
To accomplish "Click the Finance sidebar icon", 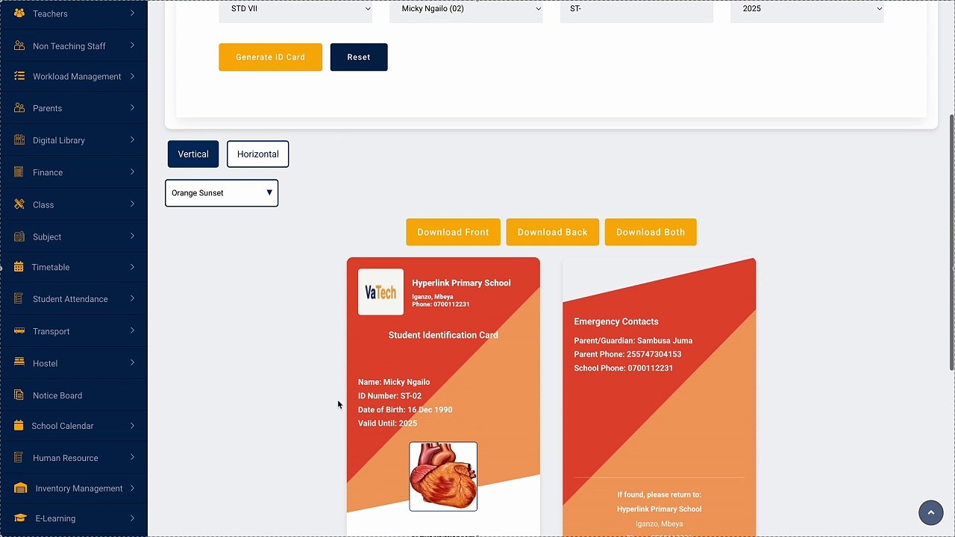I will [x=19, y=172].
